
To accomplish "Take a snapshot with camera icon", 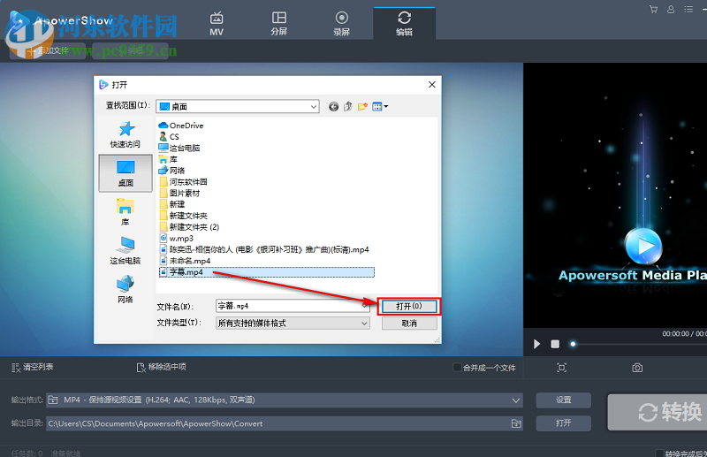I will 637,368.
